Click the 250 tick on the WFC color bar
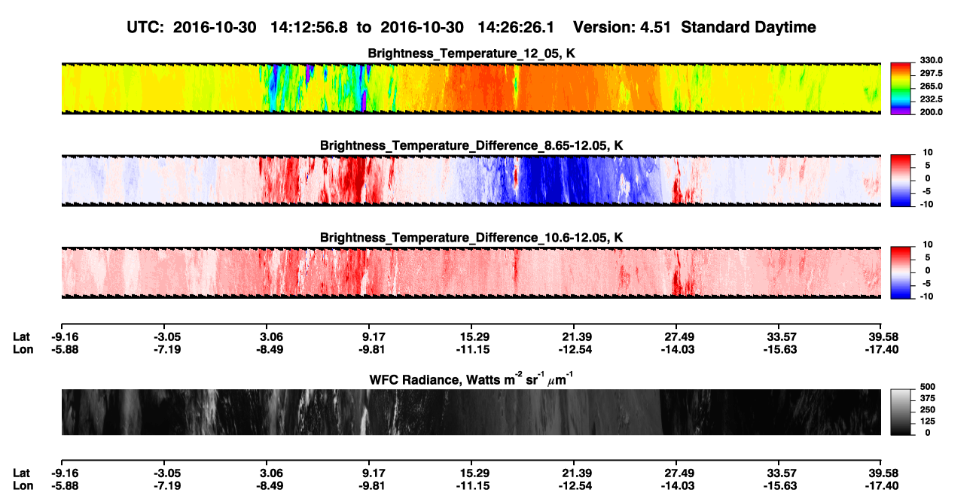The image size is (979, 502). point(927,409)
